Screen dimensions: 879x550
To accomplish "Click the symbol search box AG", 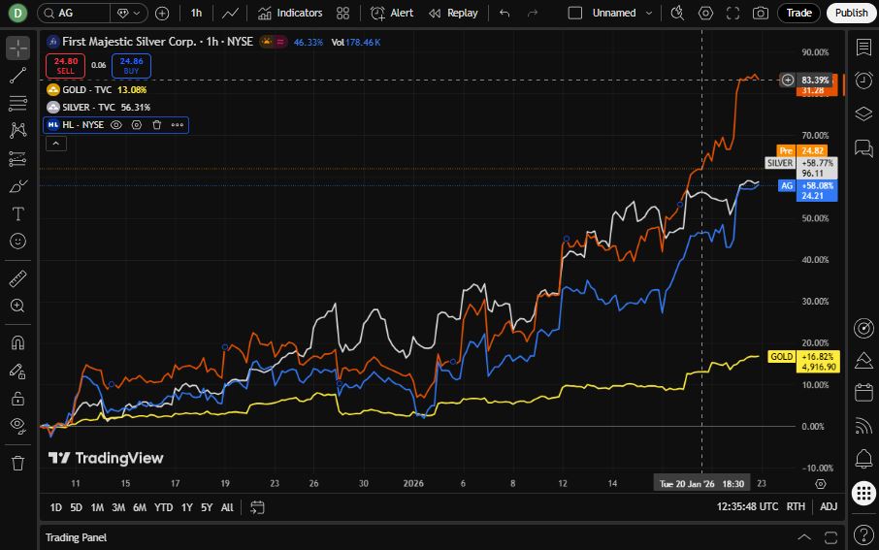I will click(74, 13).
